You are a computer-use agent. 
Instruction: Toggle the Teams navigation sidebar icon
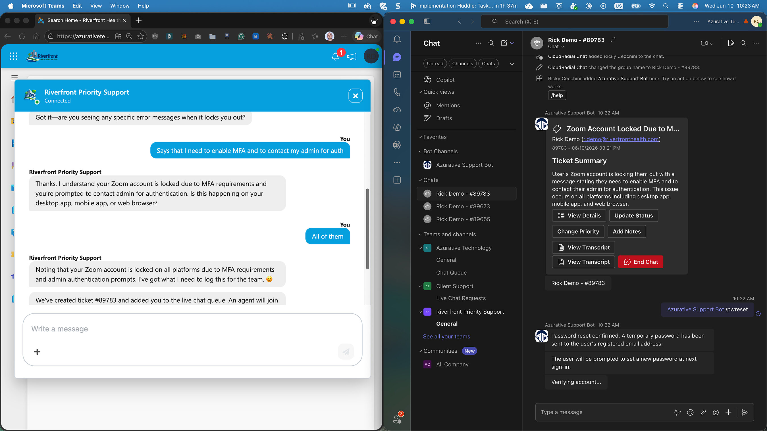coord(427,21)
